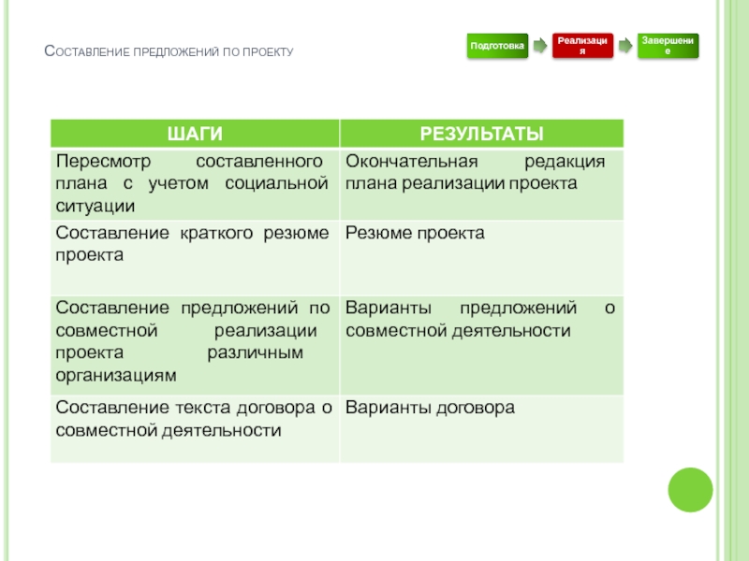Image resolution: width=749 pixels, height=561 pixels.
Task: Click the green Завершение stage button
Action: (668, 46)
